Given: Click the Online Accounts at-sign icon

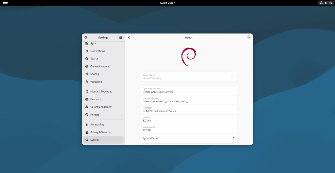Looking at the screenshot, I should point(87,66).
